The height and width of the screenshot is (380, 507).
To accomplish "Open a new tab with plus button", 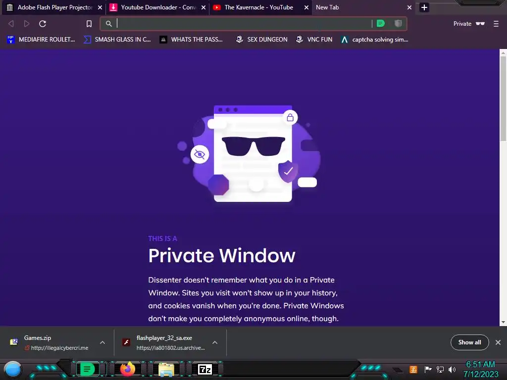I will (x=424, y=7).
